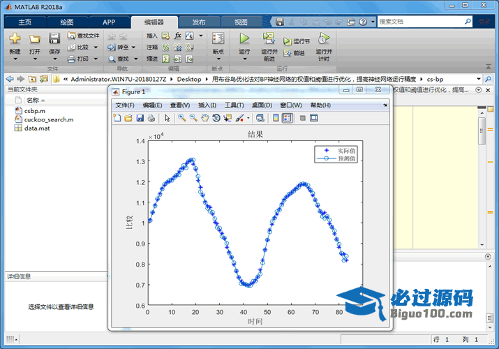Screen dimensions: 499x349
Task: Switch to the 绘图 ribbon tab
Action: (x=67, y=22)
